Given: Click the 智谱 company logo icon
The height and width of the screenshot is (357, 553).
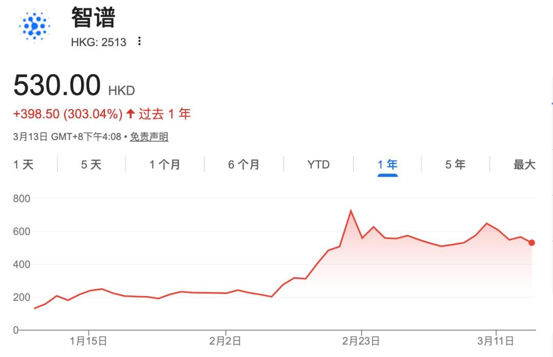Looking at the screenshot, I should 34,25.
